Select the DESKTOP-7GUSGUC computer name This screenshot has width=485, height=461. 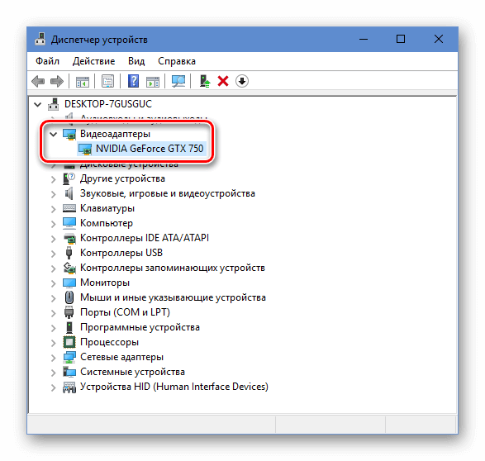[108, 104]
